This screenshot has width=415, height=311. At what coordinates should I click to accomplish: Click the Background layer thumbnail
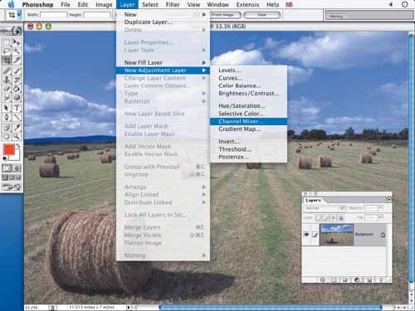click(336, 235)
